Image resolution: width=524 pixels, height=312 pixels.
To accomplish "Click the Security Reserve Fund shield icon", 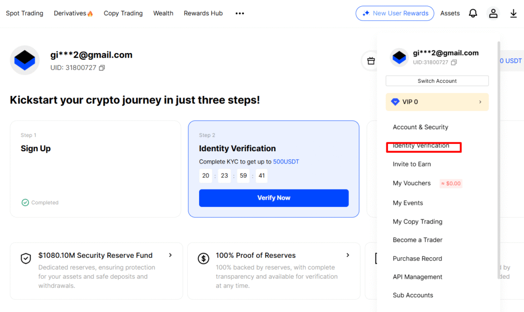I will click(26, 258).
